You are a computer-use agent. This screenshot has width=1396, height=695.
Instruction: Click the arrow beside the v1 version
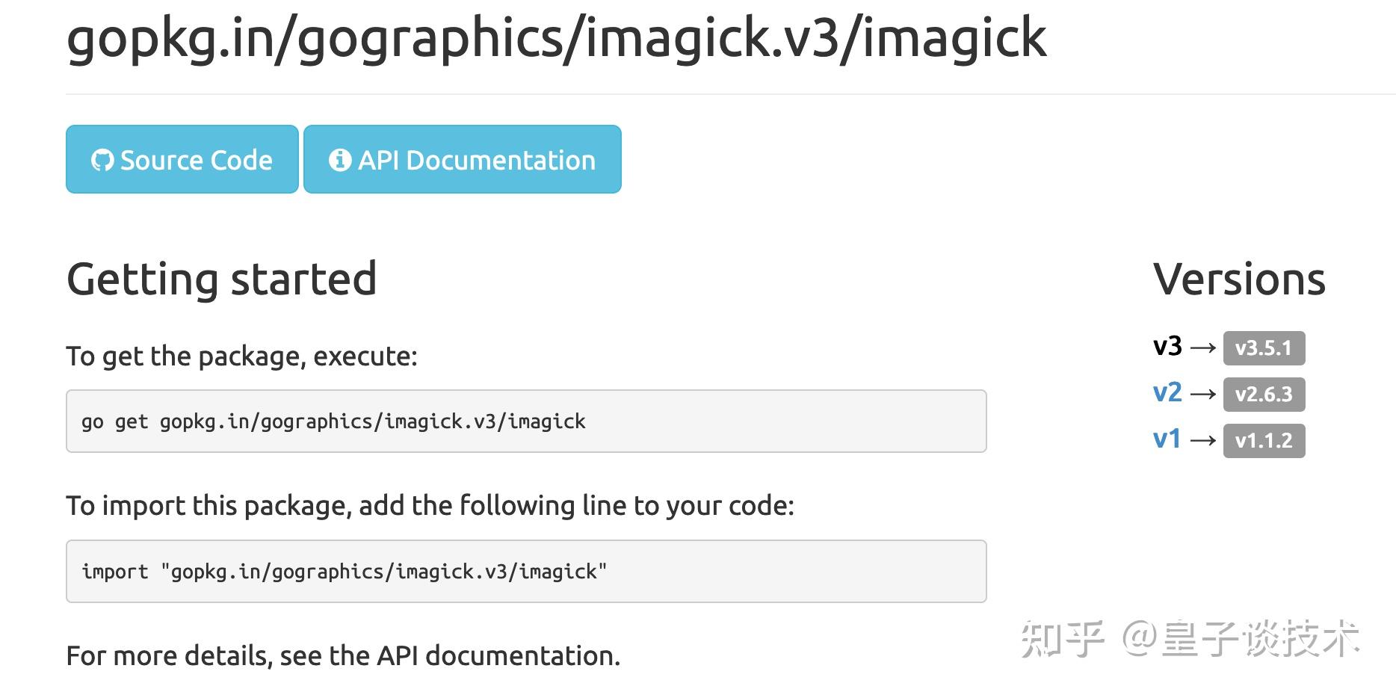(1205, 439)
